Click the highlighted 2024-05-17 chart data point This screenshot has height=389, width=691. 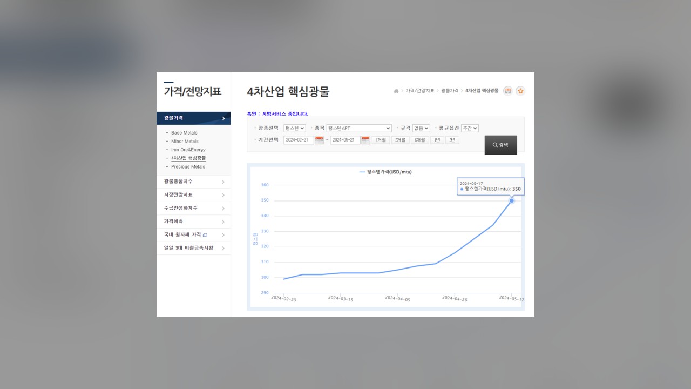(x=512, y=200)
